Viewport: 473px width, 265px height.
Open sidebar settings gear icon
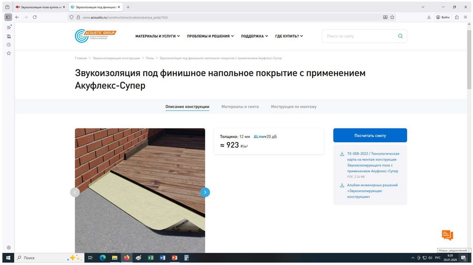[9, 247]
